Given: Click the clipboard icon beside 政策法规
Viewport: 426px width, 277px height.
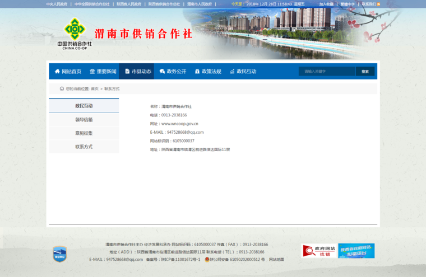Looking at the screenshot, I should click(197, 72).
